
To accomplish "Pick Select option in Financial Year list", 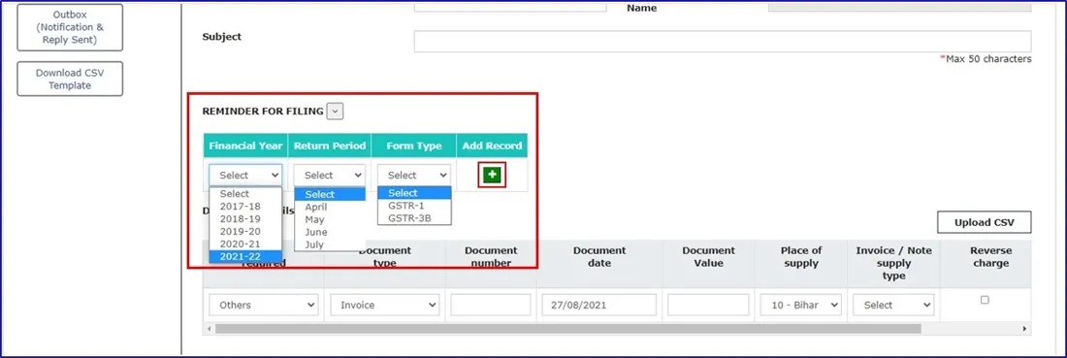I will click(245, 194).
